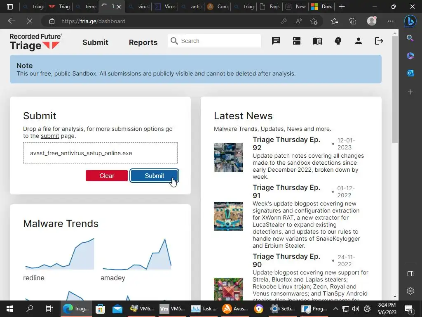Click the avast_free_antivirus_setup_online.exe drop zone

coord(101,153)
